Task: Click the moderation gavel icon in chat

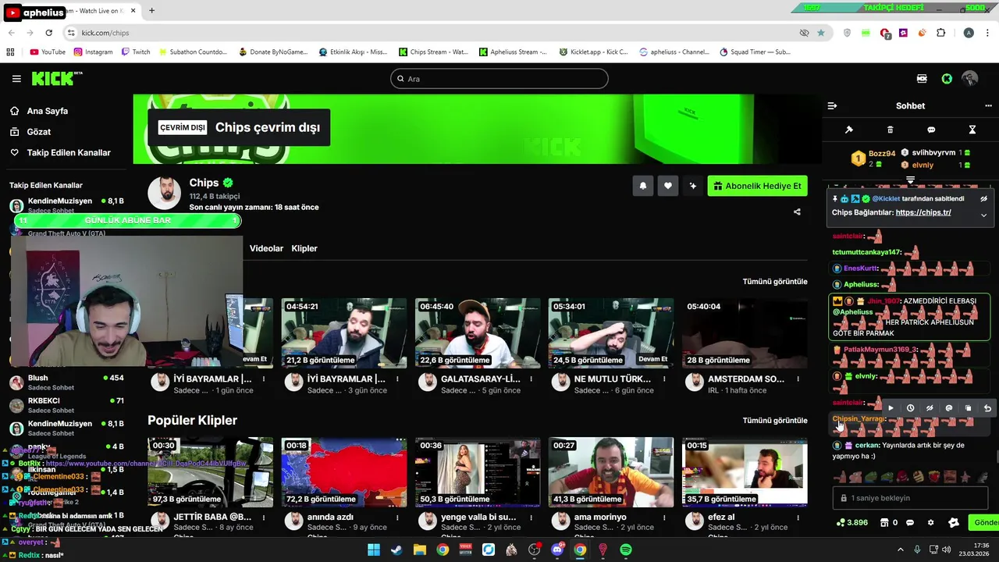Action: coord(849,130)
